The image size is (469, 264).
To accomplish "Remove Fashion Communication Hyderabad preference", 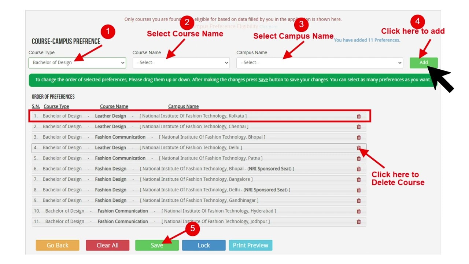I will tap(359, 211).
